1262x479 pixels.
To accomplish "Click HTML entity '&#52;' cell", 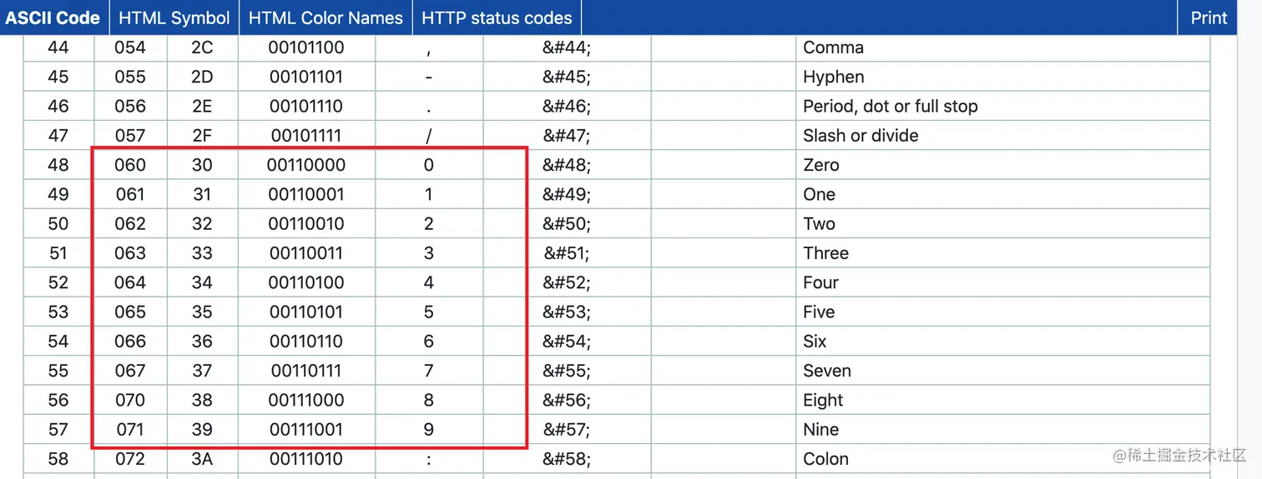I will tap(567, 282).
